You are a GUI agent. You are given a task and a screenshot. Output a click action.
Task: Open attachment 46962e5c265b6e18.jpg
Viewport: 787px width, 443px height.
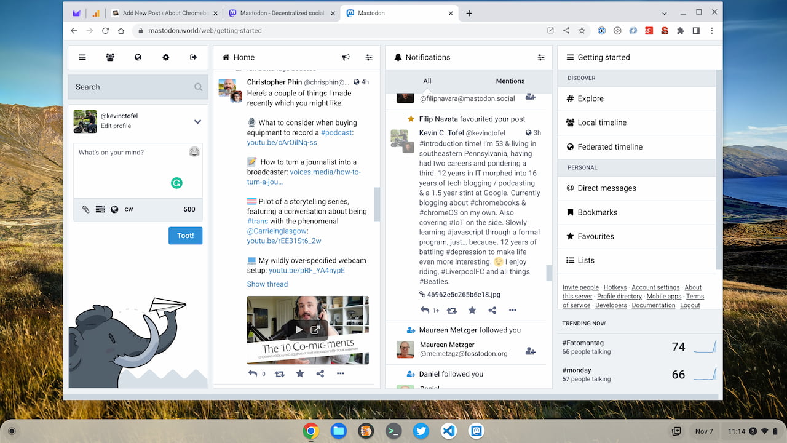tap(460, 295)
